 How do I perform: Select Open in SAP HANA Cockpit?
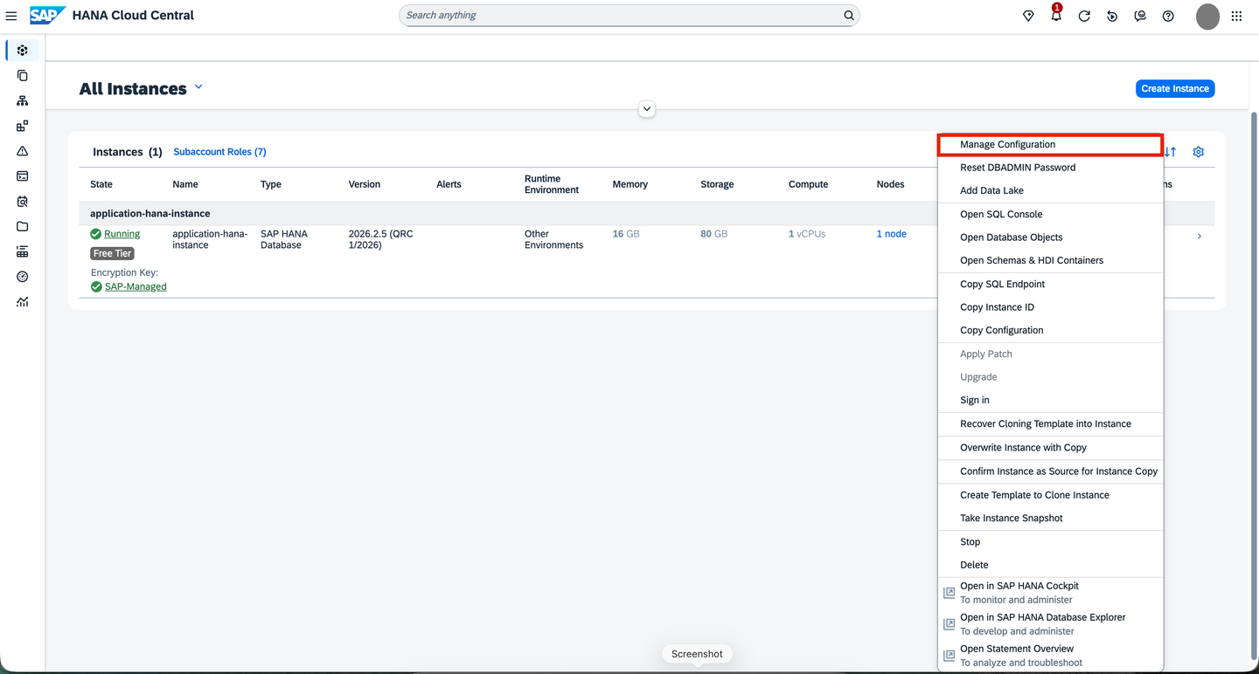coord(1050,593)
